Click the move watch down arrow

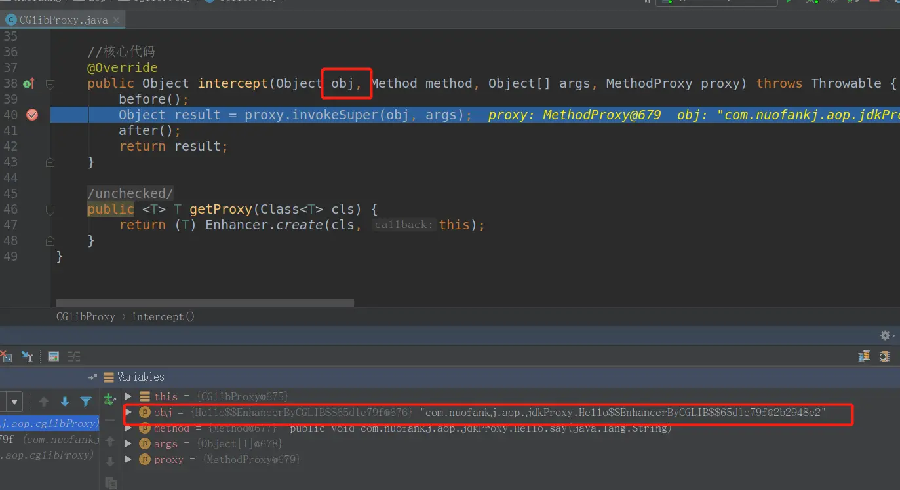tap(110, 462)
